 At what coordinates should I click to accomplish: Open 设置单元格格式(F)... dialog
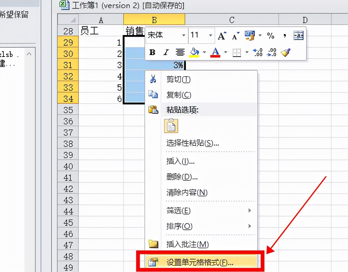click(x=201, y=263)
